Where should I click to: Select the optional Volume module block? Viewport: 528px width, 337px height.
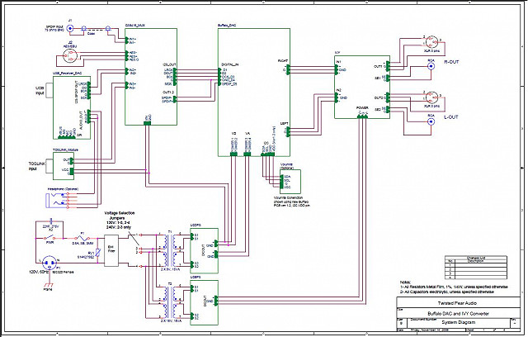(x=290, y=182)
